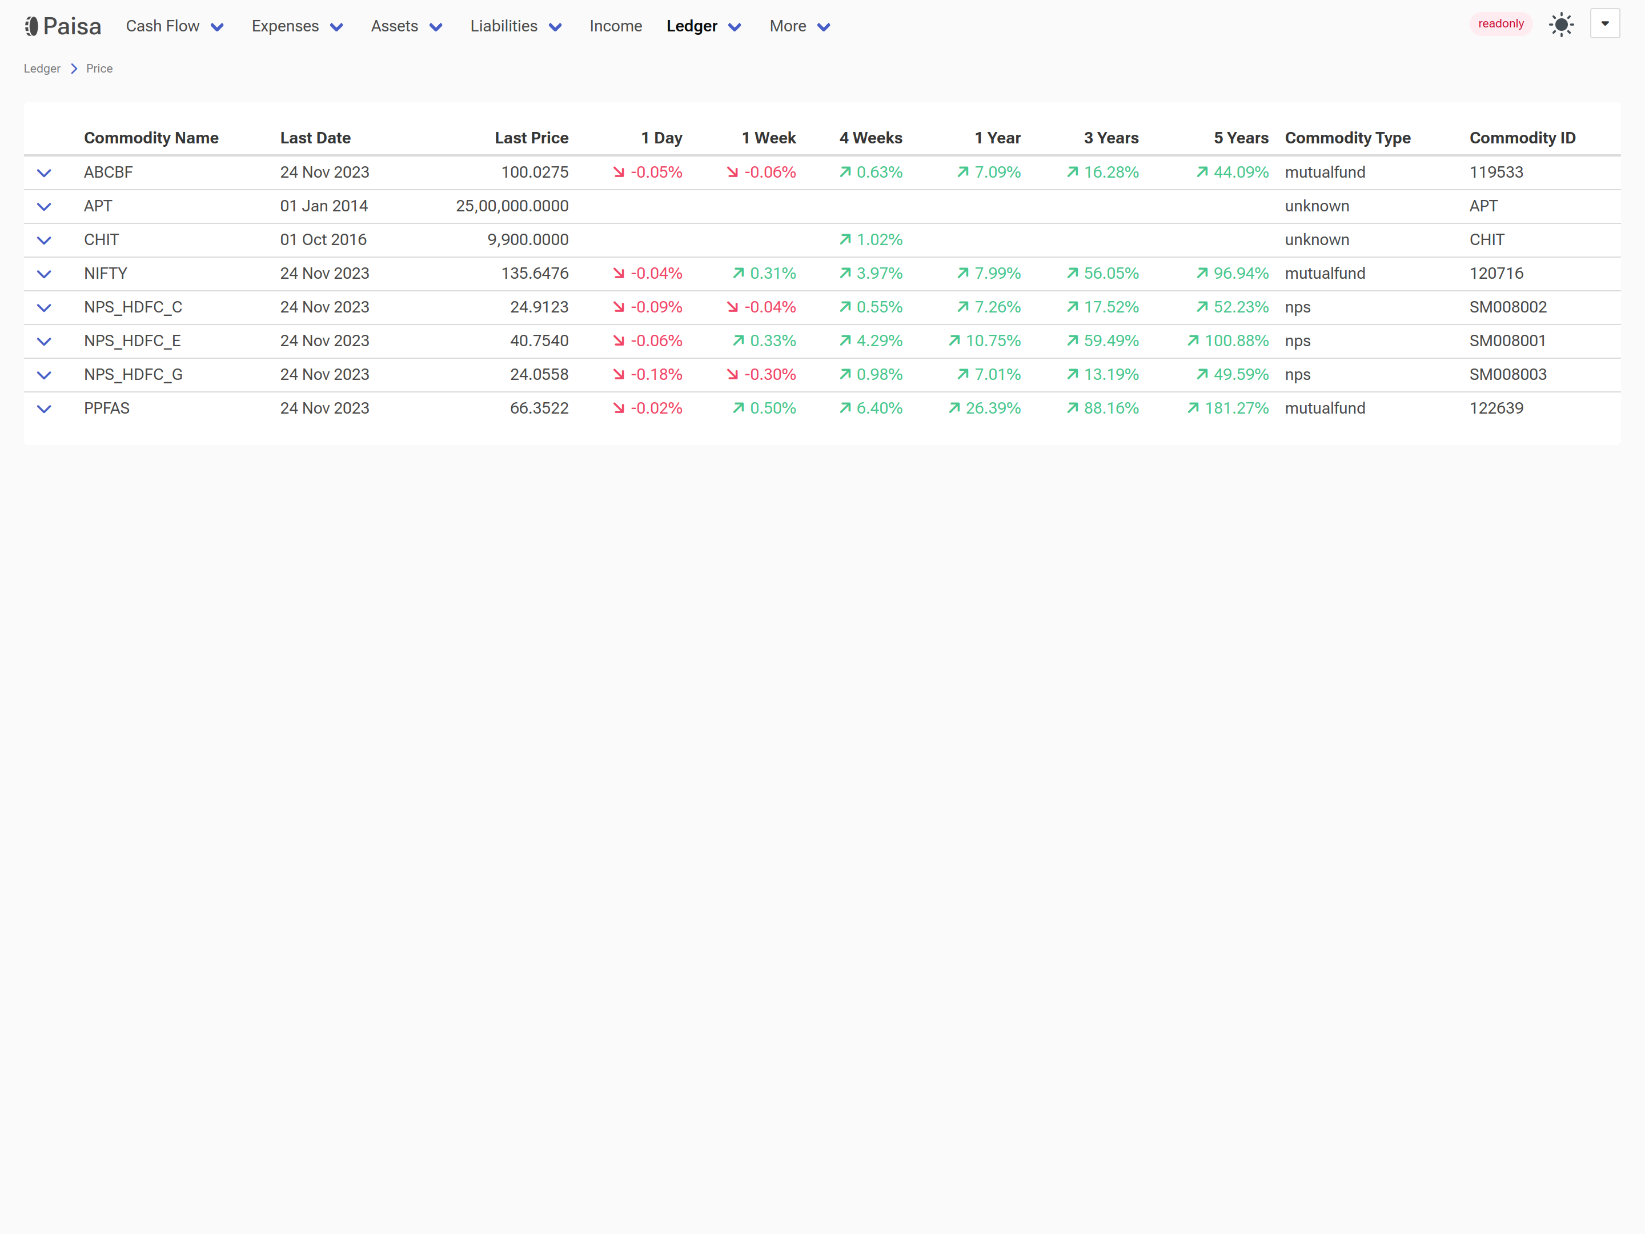
Task: Expand the NPS_HDFC_E row chevron
Action: coord(44,342)
